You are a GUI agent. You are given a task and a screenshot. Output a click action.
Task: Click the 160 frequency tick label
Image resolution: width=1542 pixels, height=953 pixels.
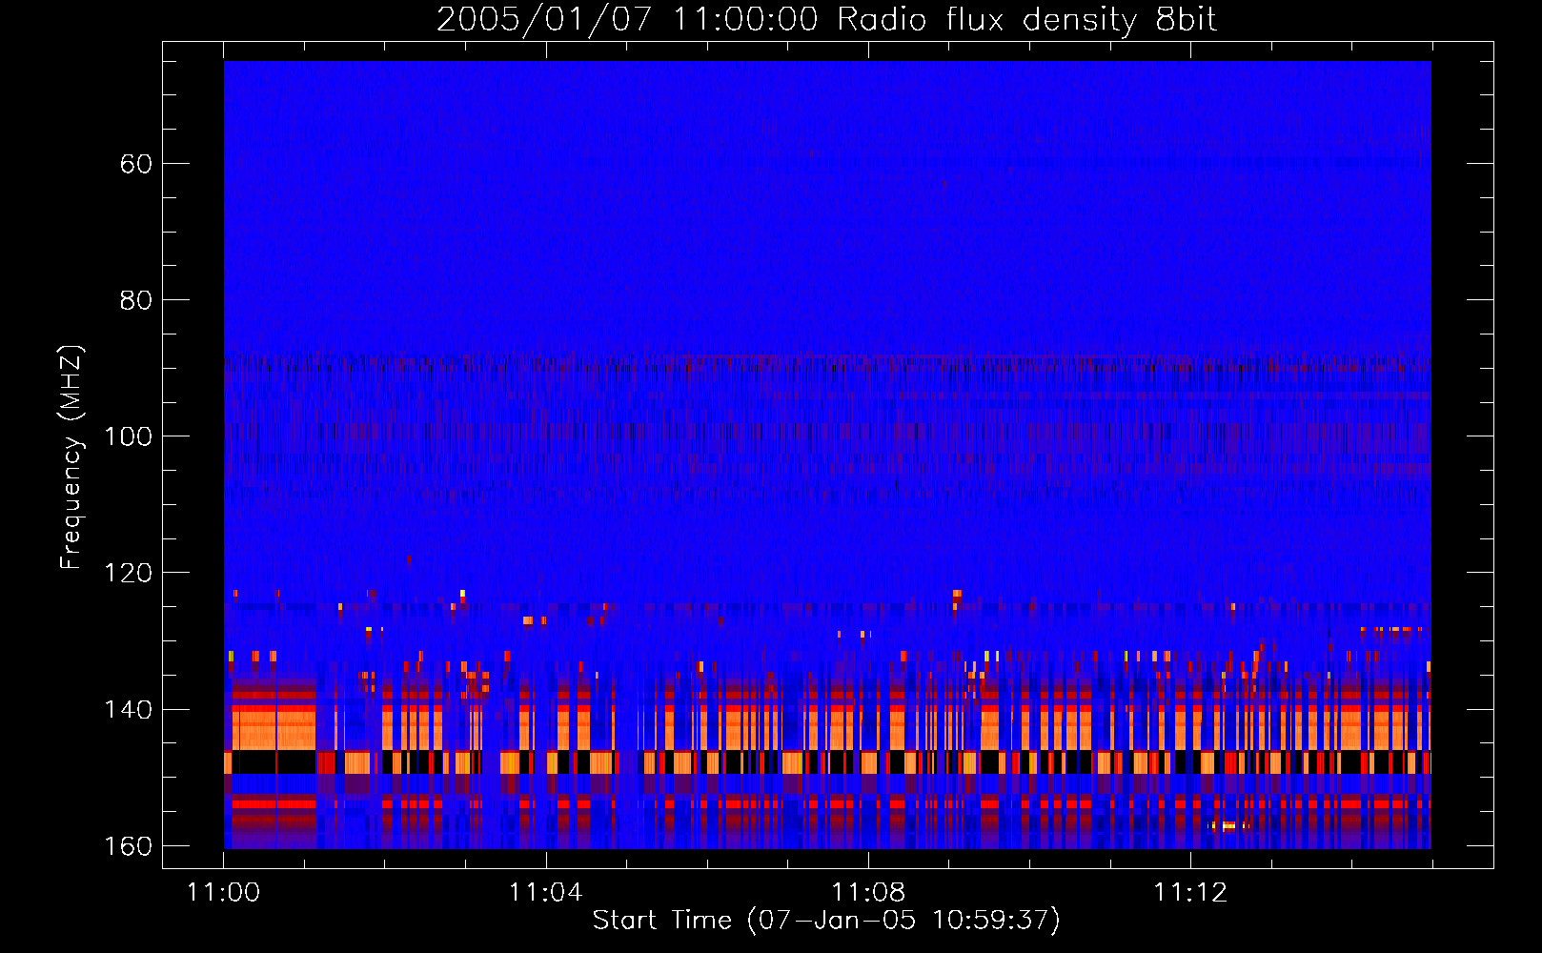click(128, 846)
